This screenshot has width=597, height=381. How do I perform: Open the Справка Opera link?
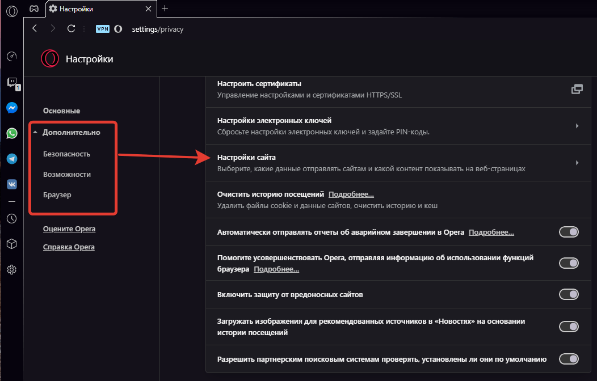[x=69, y=247]
